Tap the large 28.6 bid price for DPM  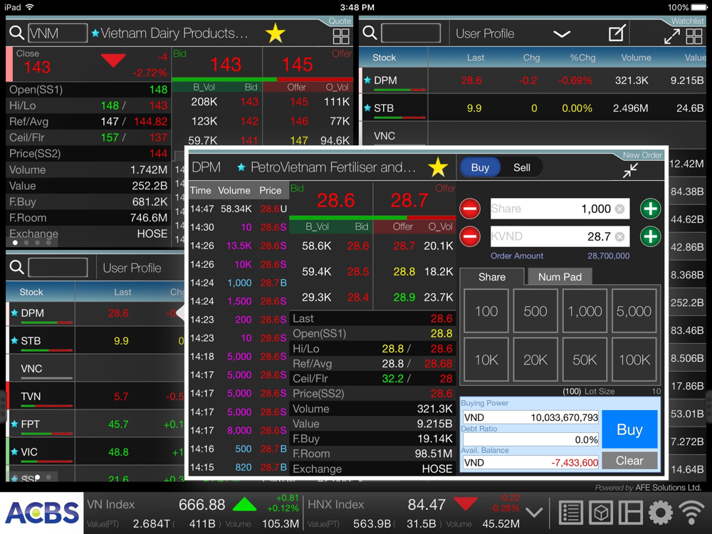(335, 200)
